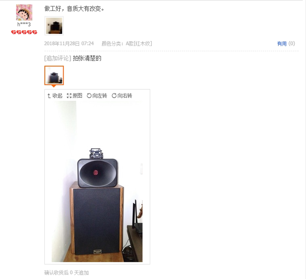Click the counterclockwise rotate icon for 向左转
The width and height of the screenshot is (306, 279).
coord(89,95)
